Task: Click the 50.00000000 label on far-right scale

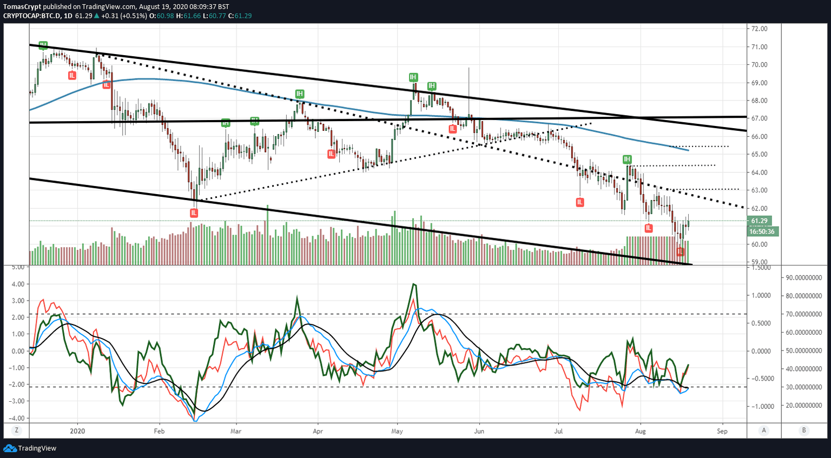Action: pyautogui.click(x=804, y=351)
